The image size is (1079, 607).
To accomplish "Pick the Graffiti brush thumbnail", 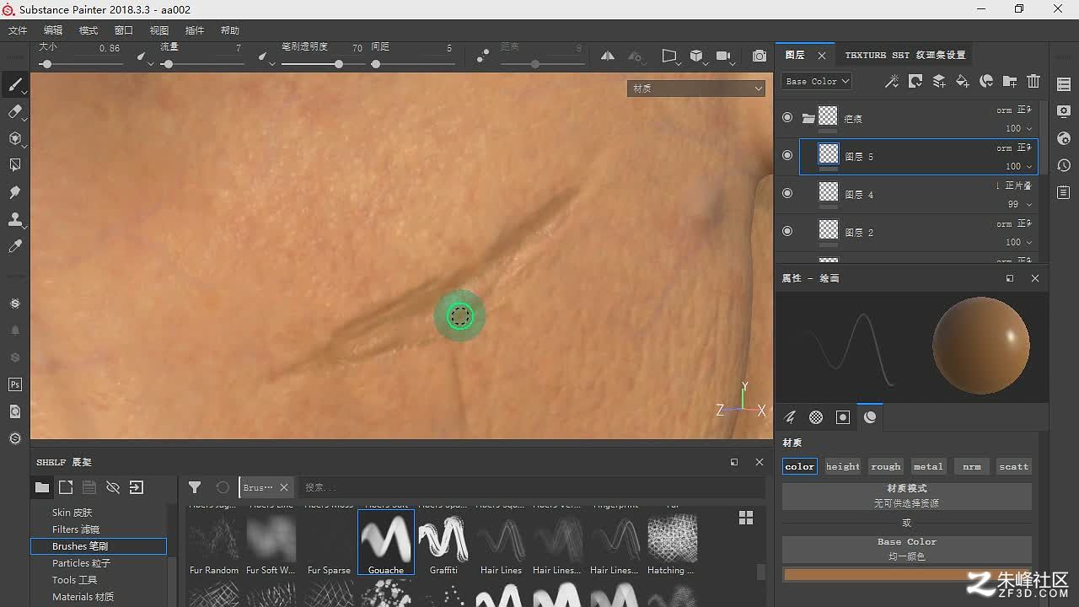I will (443, 544).
